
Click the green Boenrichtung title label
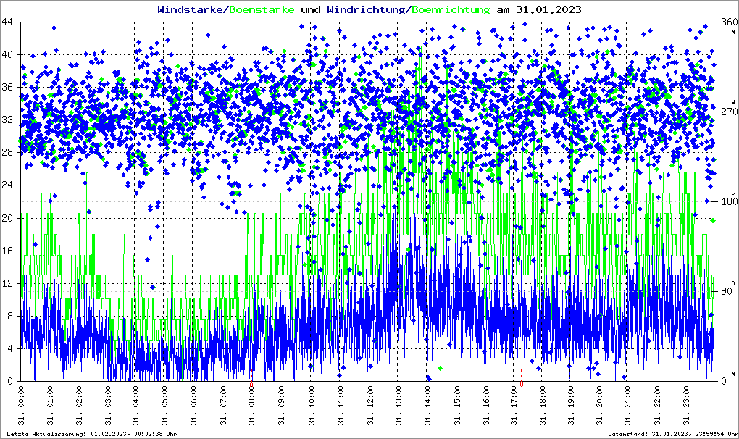[x=450, y=9]
